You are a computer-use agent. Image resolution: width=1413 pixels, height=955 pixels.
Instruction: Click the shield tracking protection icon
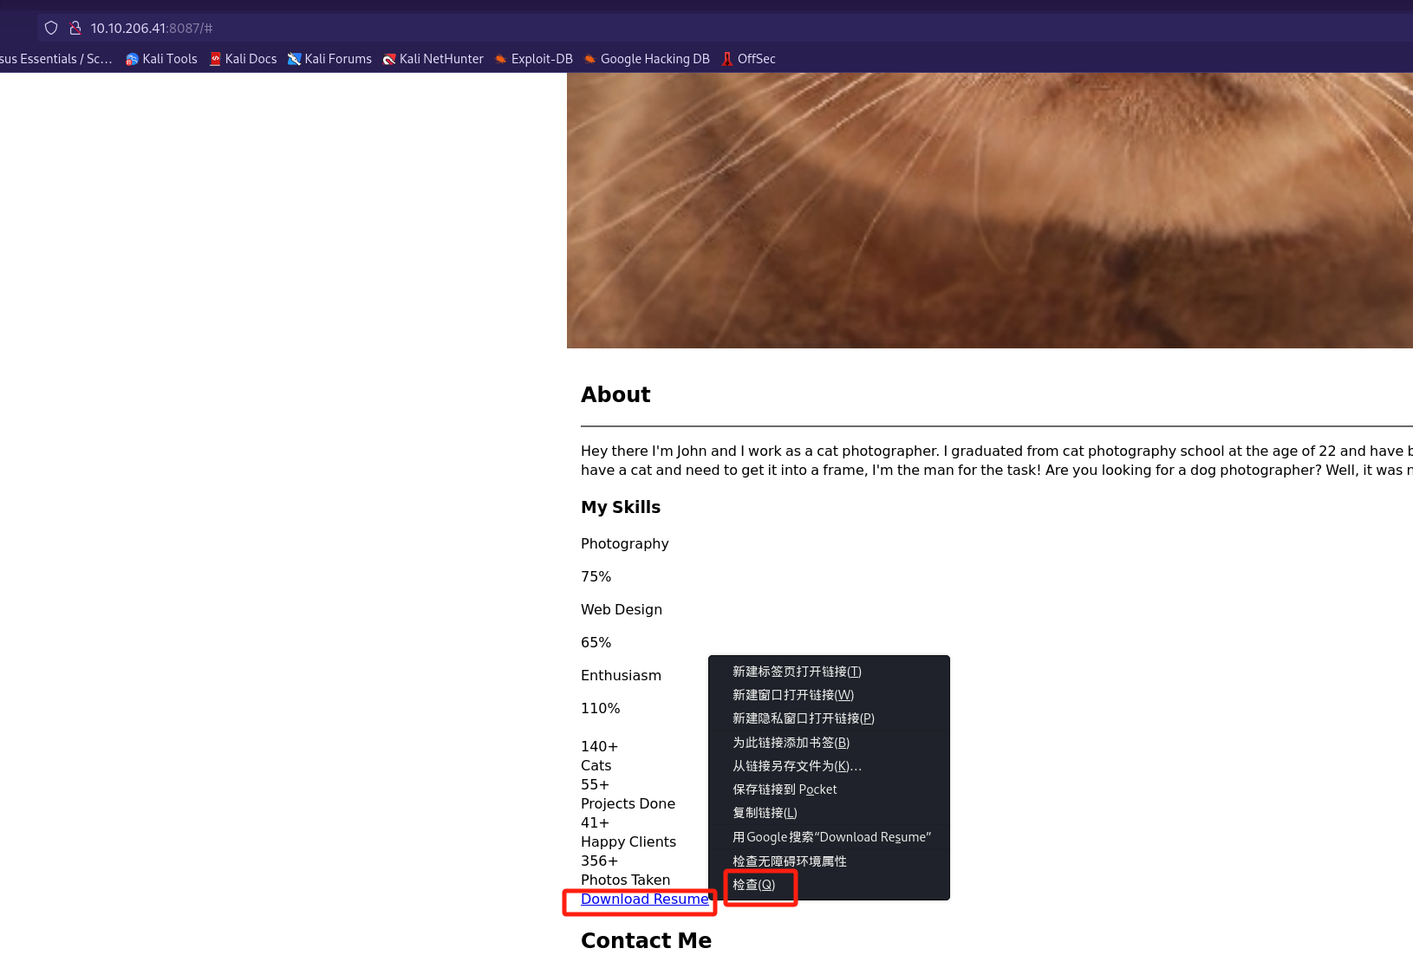(51, 28)
